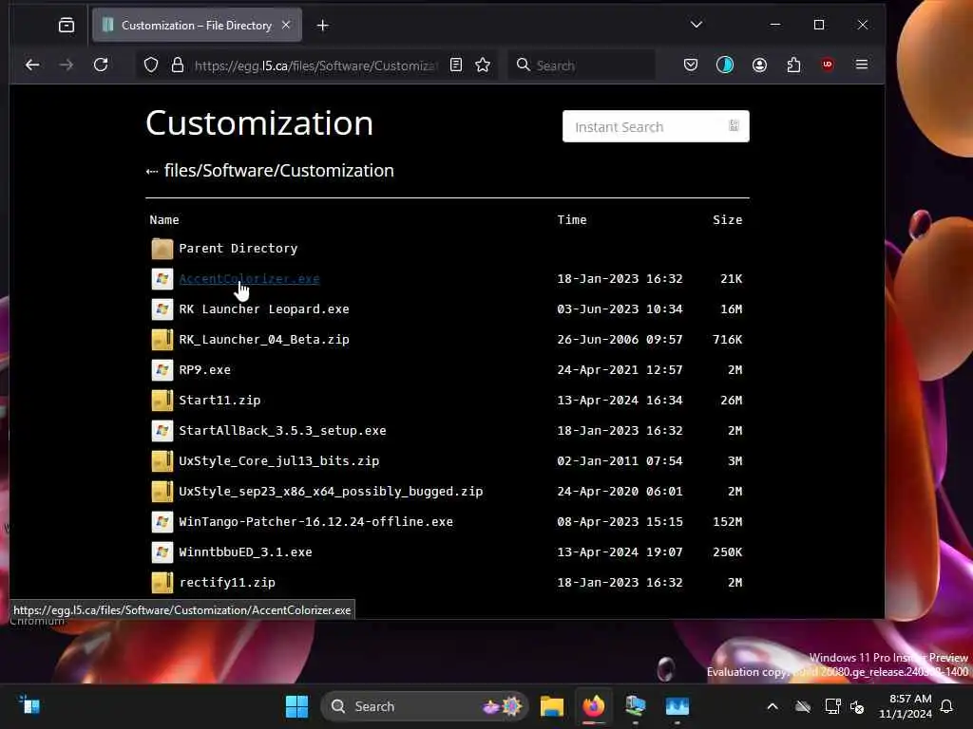The height and width of the screenshot is (729, 973).
Task: Open the Windows Start button
Action: point(296,706)
